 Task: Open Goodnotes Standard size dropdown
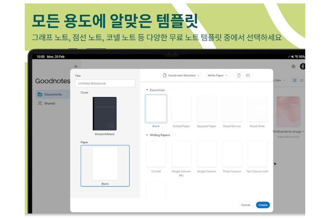click(x=181, y=76)
